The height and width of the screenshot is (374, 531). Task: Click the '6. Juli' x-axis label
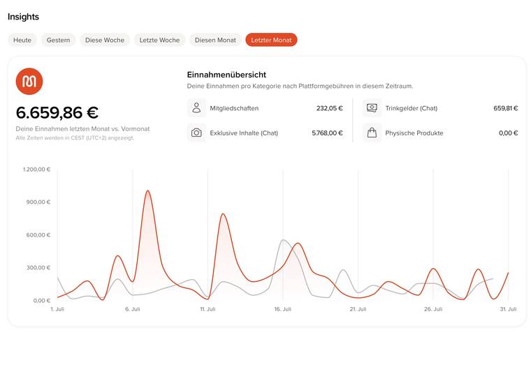pyautogui.click(x=133, y=309)
